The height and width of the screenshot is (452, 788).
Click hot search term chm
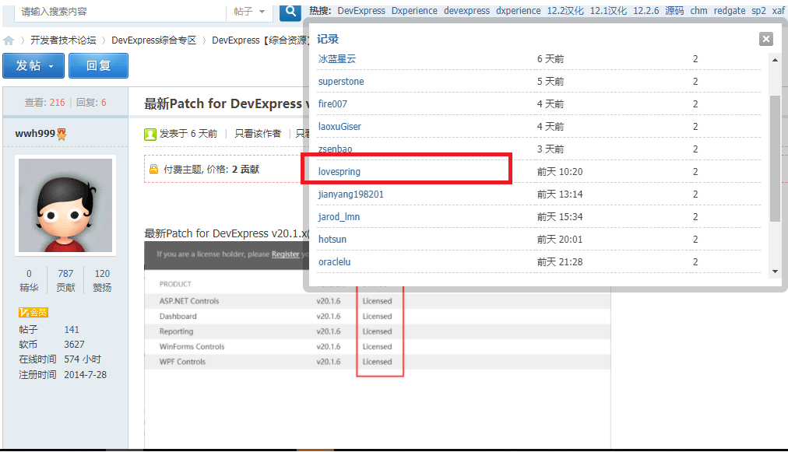[698, 11]
